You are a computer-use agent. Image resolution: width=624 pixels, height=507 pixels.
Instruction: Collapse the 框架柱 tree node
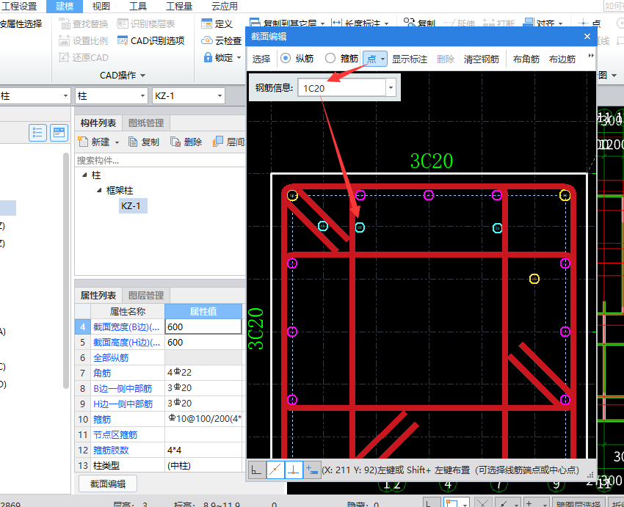100,191
